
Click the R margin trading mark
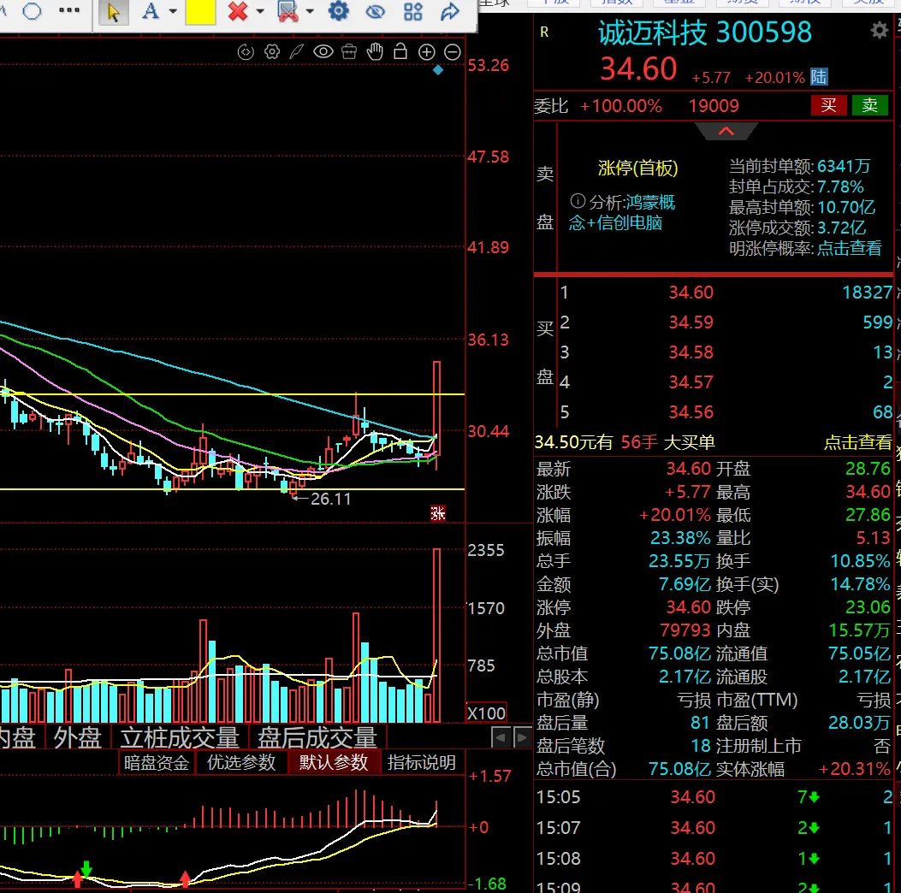click(x=544, y=33)
